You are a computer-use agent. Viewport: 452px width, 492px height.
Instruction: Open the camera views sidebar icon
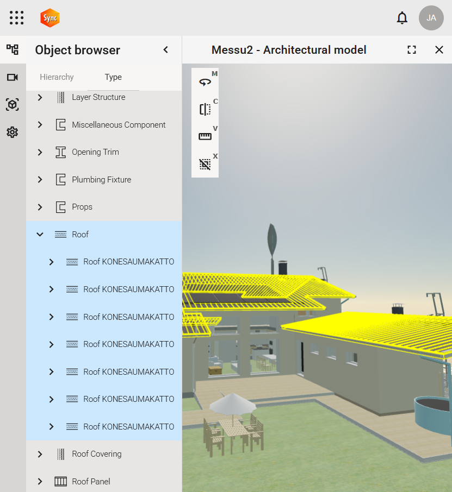13,77
